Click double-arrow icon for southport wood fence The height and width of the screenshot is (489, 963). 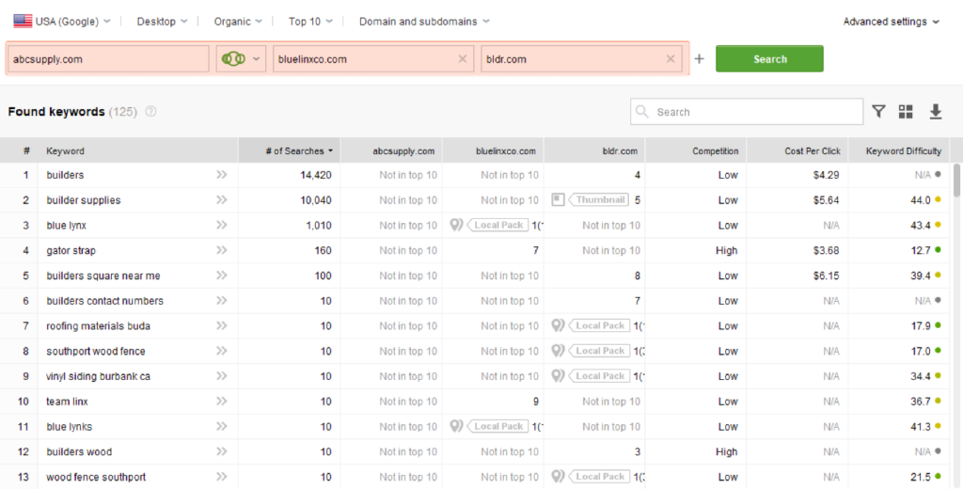click(222, 352)
